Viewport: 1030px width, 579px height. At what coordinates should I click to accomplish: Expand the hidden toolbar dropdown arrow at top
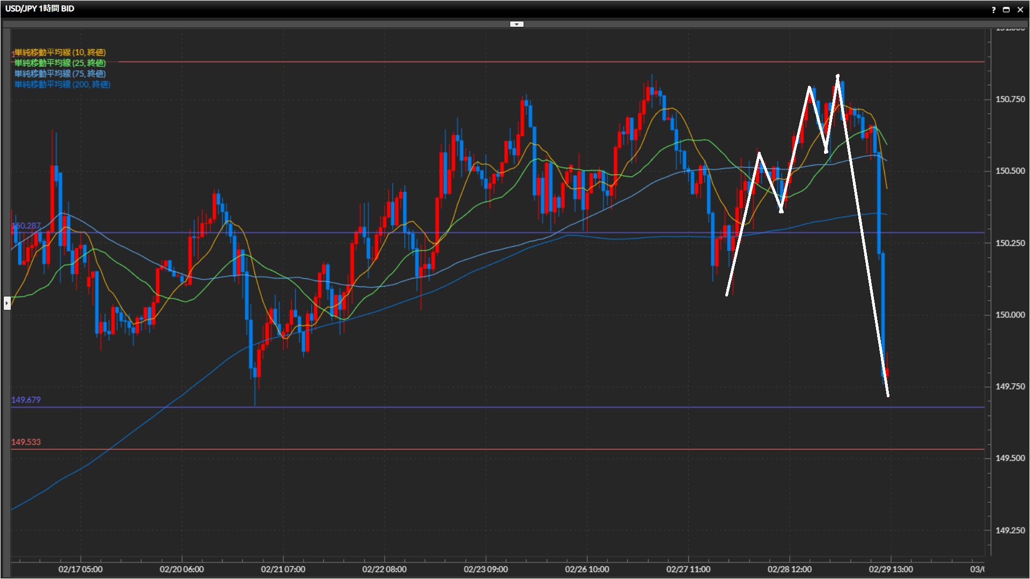516,24
